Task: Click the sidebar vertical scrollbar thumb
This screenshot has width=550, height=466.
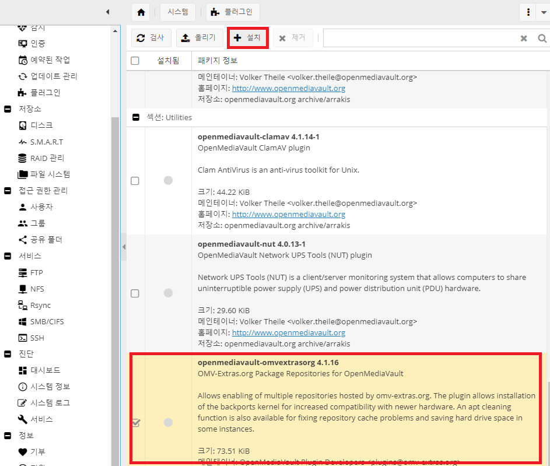Action: [115, 291]
